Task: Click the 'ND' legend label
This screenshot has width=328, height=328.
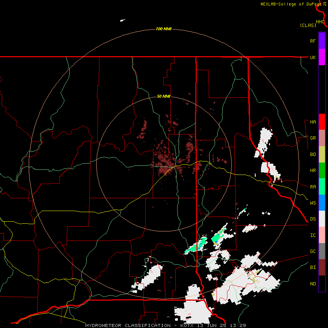Action: click(x=313, y=284)
